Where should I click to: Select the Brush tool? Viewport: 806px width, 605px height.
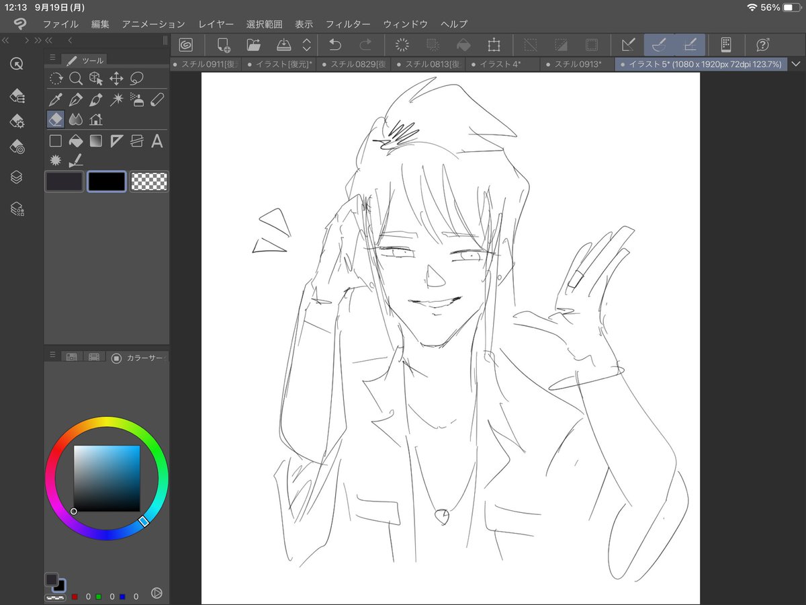[96, 100]
